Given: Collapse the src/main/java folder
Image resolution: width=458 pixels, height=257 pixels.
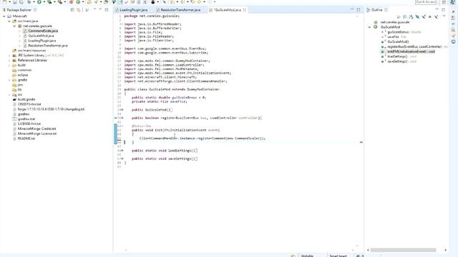Looking at the screenshot, I should tap(9, 21).
